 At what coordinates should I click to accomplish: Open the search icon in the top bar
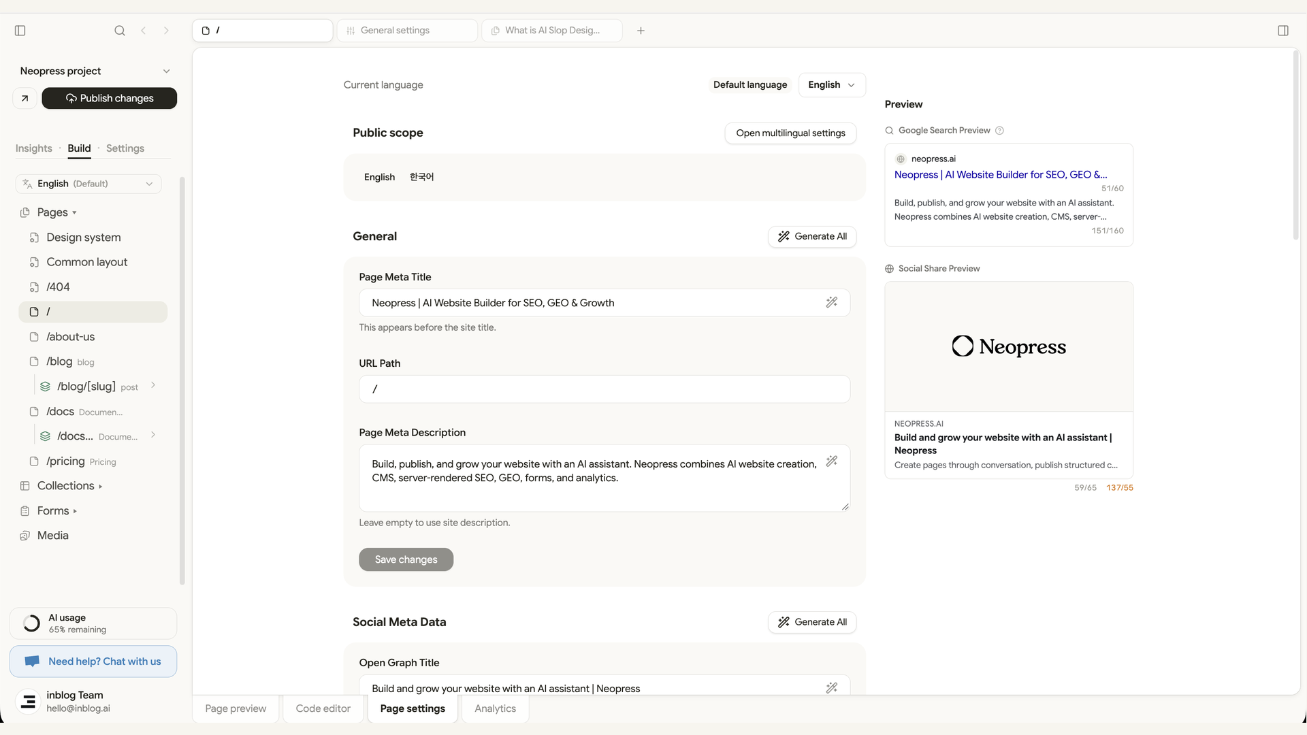click(x=120, y=31)
